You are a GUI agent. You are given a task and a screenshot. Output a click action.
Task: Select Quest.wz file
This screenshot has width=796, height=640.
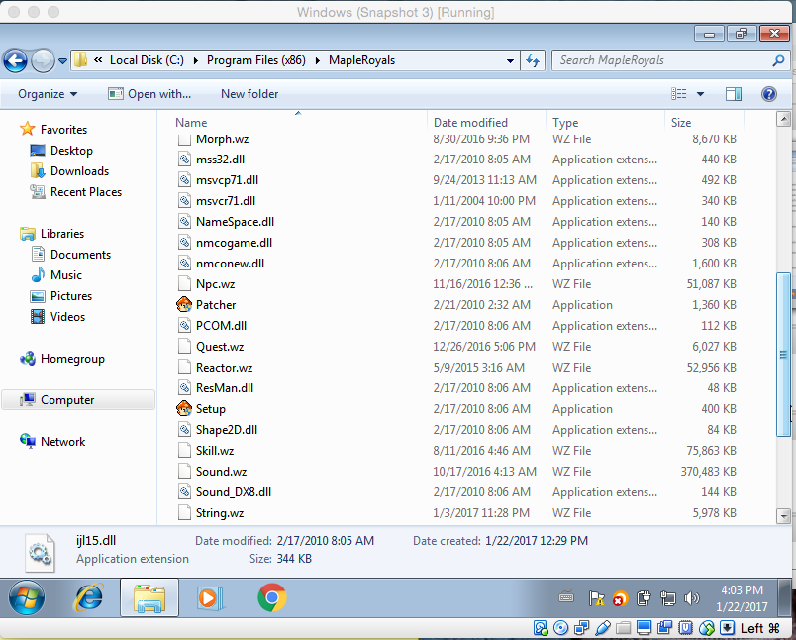point(220,347)
